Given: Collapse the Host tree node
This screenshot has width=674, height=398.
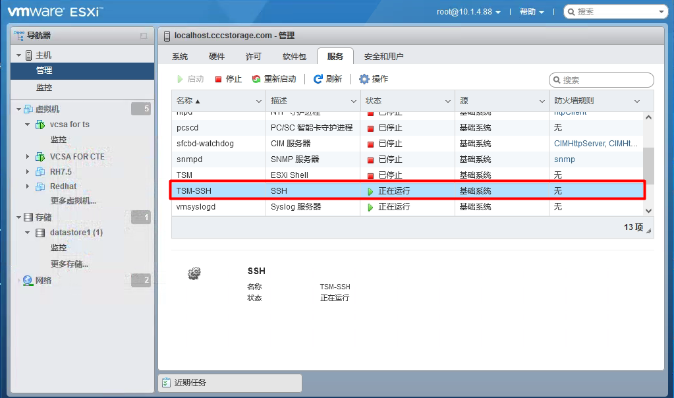Looking at the screenshot, I should (x=18, y=55).
